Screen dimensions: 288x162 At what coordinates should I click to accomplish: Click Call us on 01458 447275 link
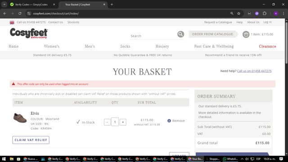tap(254, 71)
